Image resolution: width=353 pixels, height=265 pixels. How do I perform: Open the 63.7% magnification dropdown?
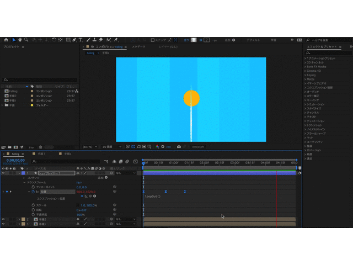tap(88, 147)
